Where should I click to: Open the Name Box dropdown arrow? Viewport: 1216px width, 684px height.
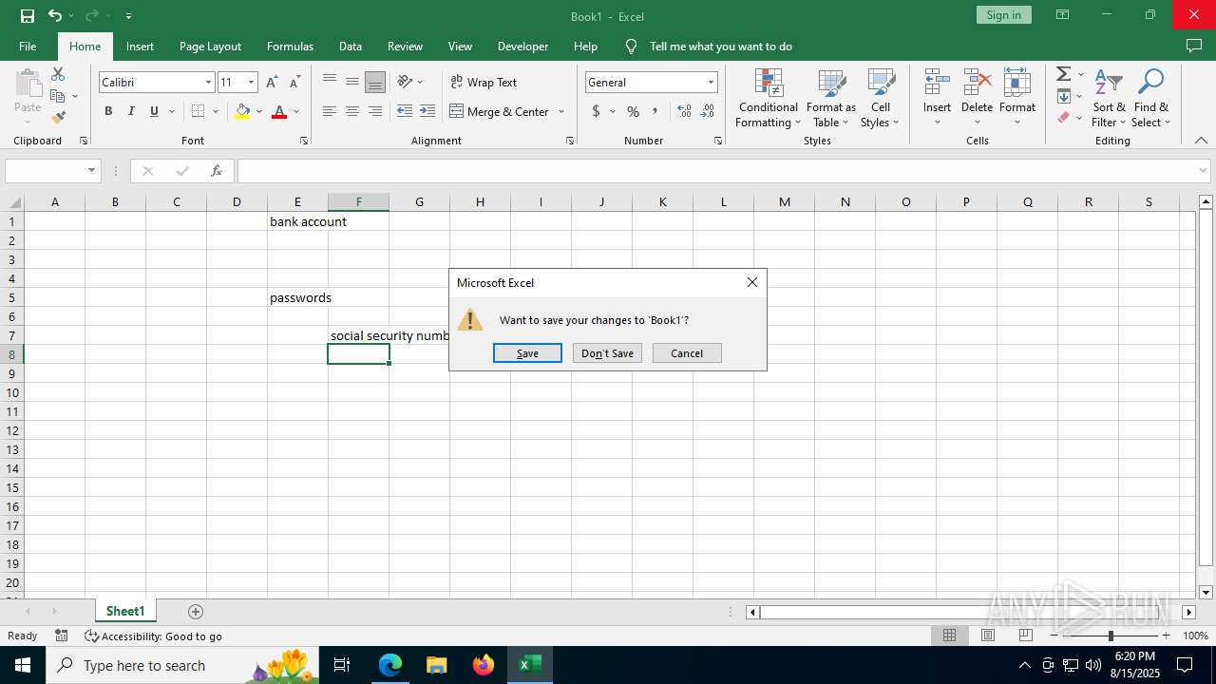click(x=92, y=171)
